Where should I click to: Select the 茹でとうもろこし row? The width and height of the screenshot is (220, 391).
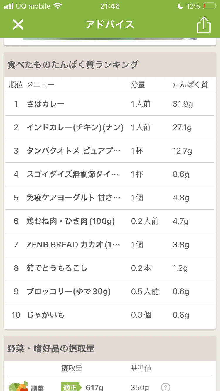point(110,268)
